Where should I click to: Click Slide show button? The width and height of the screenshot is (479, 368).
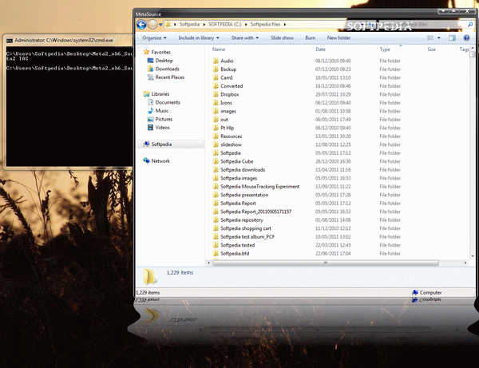tap(282, 38)
